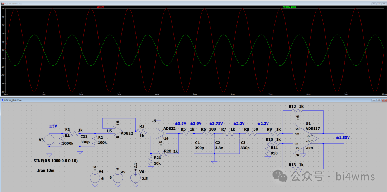Select the V5 negative supply source
Image resolution: width=387 pixels, height=192 pixels.
pyautogui.click(x=117, y=178)
